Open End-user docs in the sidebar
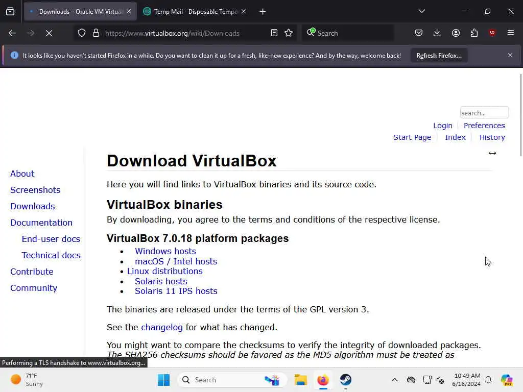The height and width of the screenshot is (392, 523). coord(51,239)
